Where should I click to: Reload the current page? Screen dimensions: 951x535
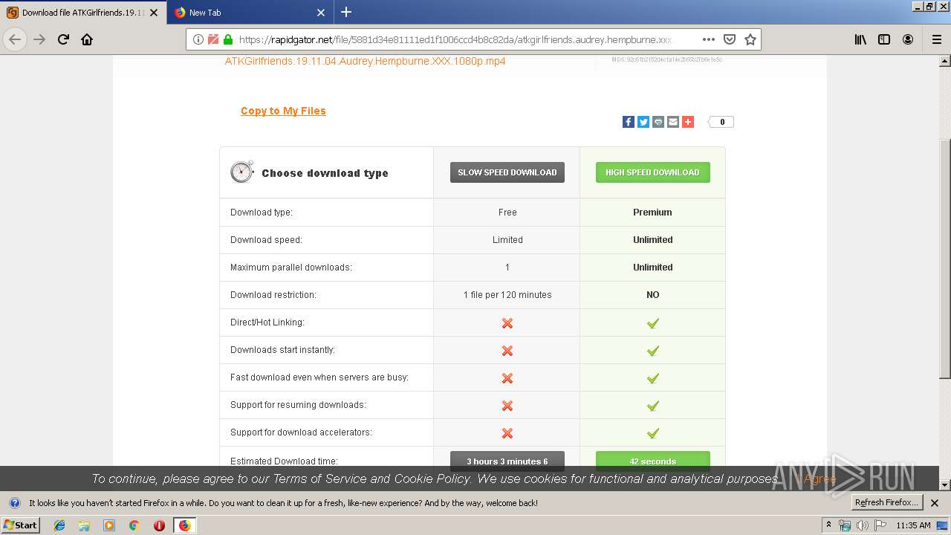[64, 39]
